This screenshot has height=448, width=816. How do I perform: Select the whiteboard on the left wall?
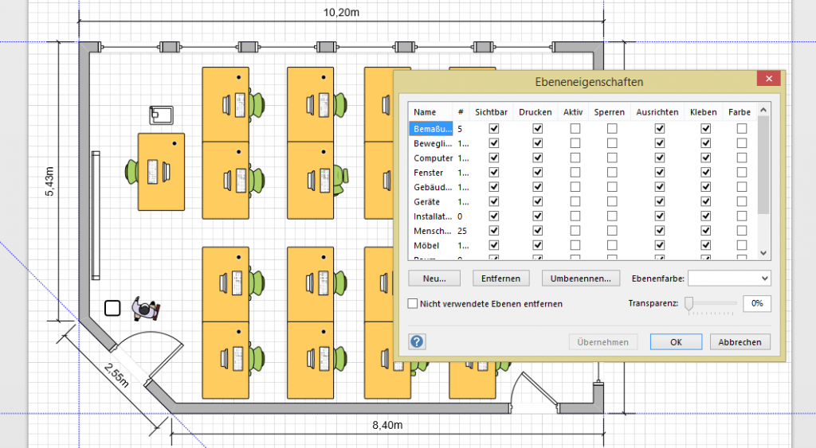(96, 213)
